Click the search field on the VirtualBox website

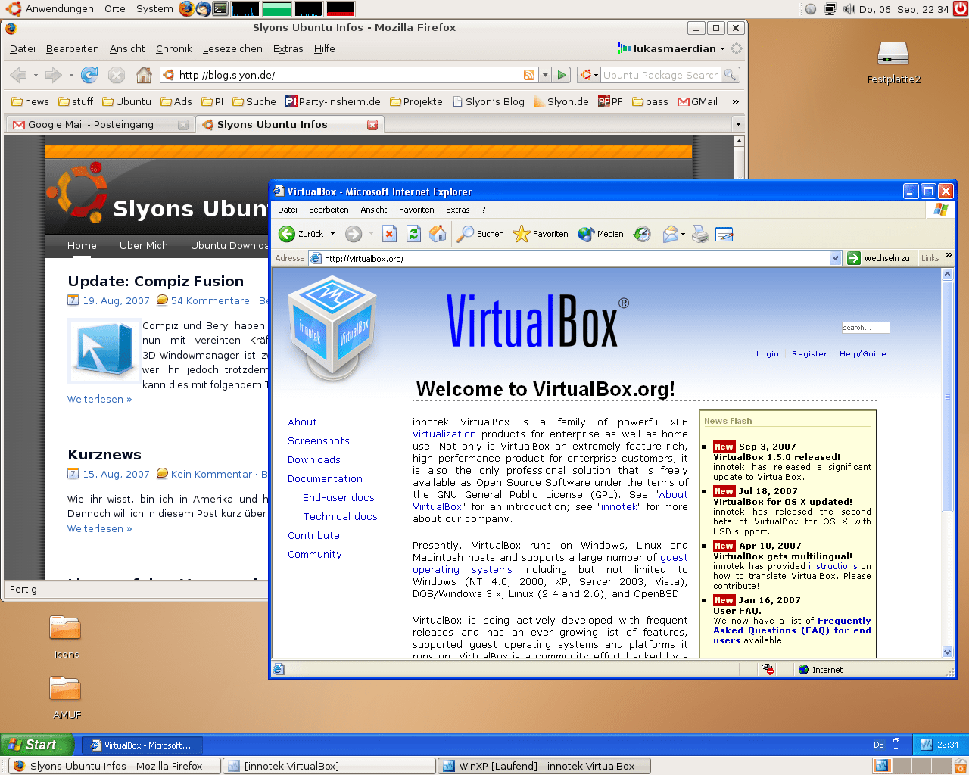click(x=865, y=328)
